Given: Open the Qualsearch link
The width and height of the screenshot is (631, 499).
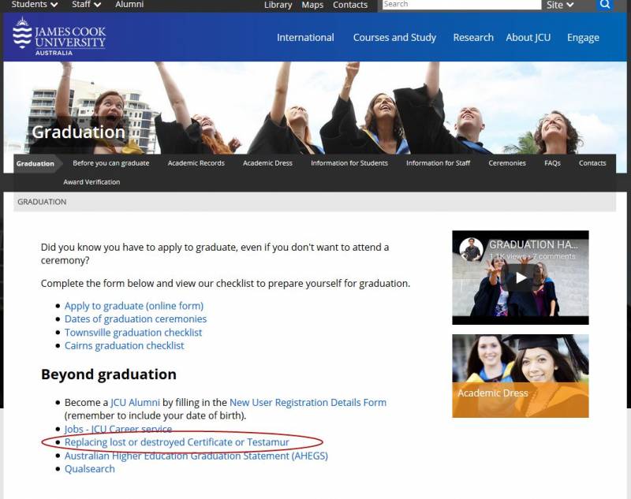Looking at the screenshot, I should click(90, 469).
